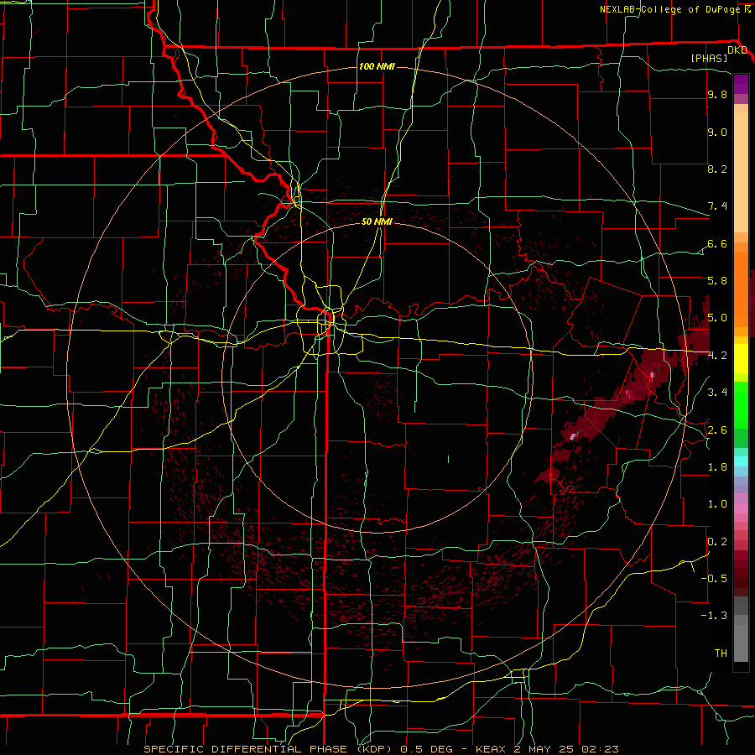Click the -1.3 value on color scale
The height and width of the screenshot is (755, 755).
coord(714,616)
